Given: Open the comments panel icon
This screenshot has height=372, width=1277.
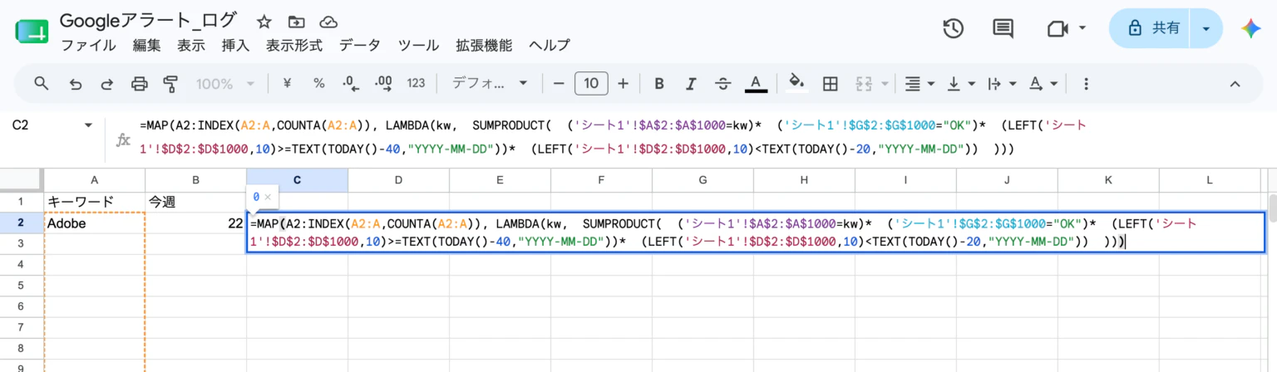Looking at the screenshot, I should tap(1003, 28).
